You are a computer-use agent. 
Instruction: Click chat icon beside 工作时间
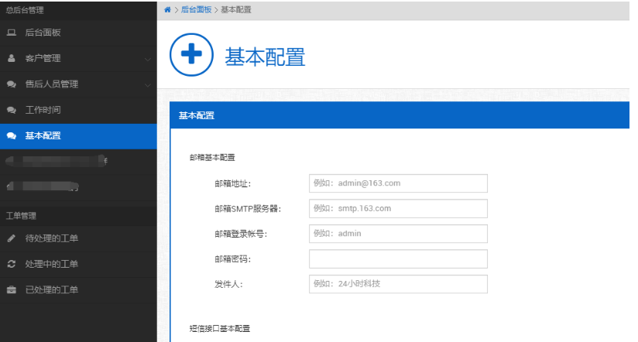[12, 110]
